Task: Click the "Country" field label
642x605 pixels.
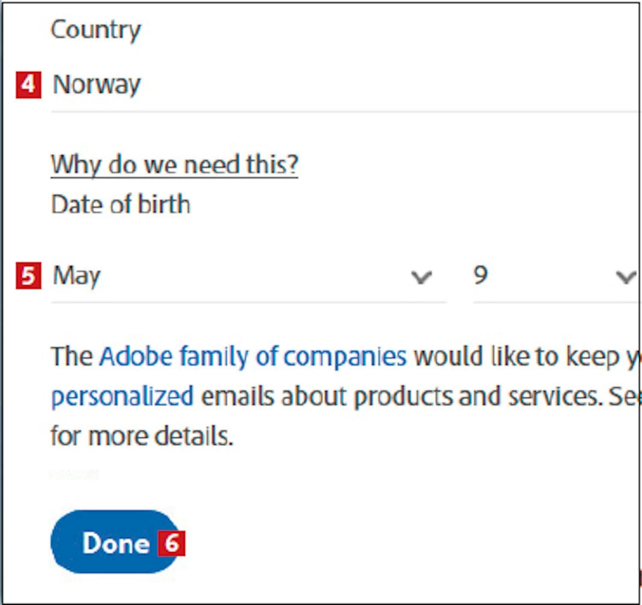Action: 95,30
